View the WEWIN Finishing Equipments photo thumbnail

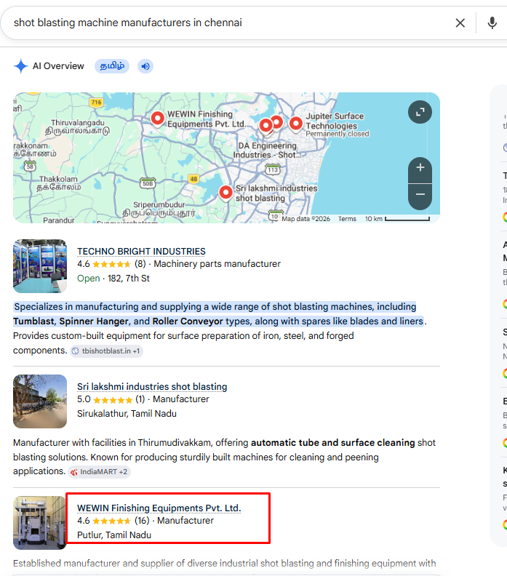tap(40, 523)
